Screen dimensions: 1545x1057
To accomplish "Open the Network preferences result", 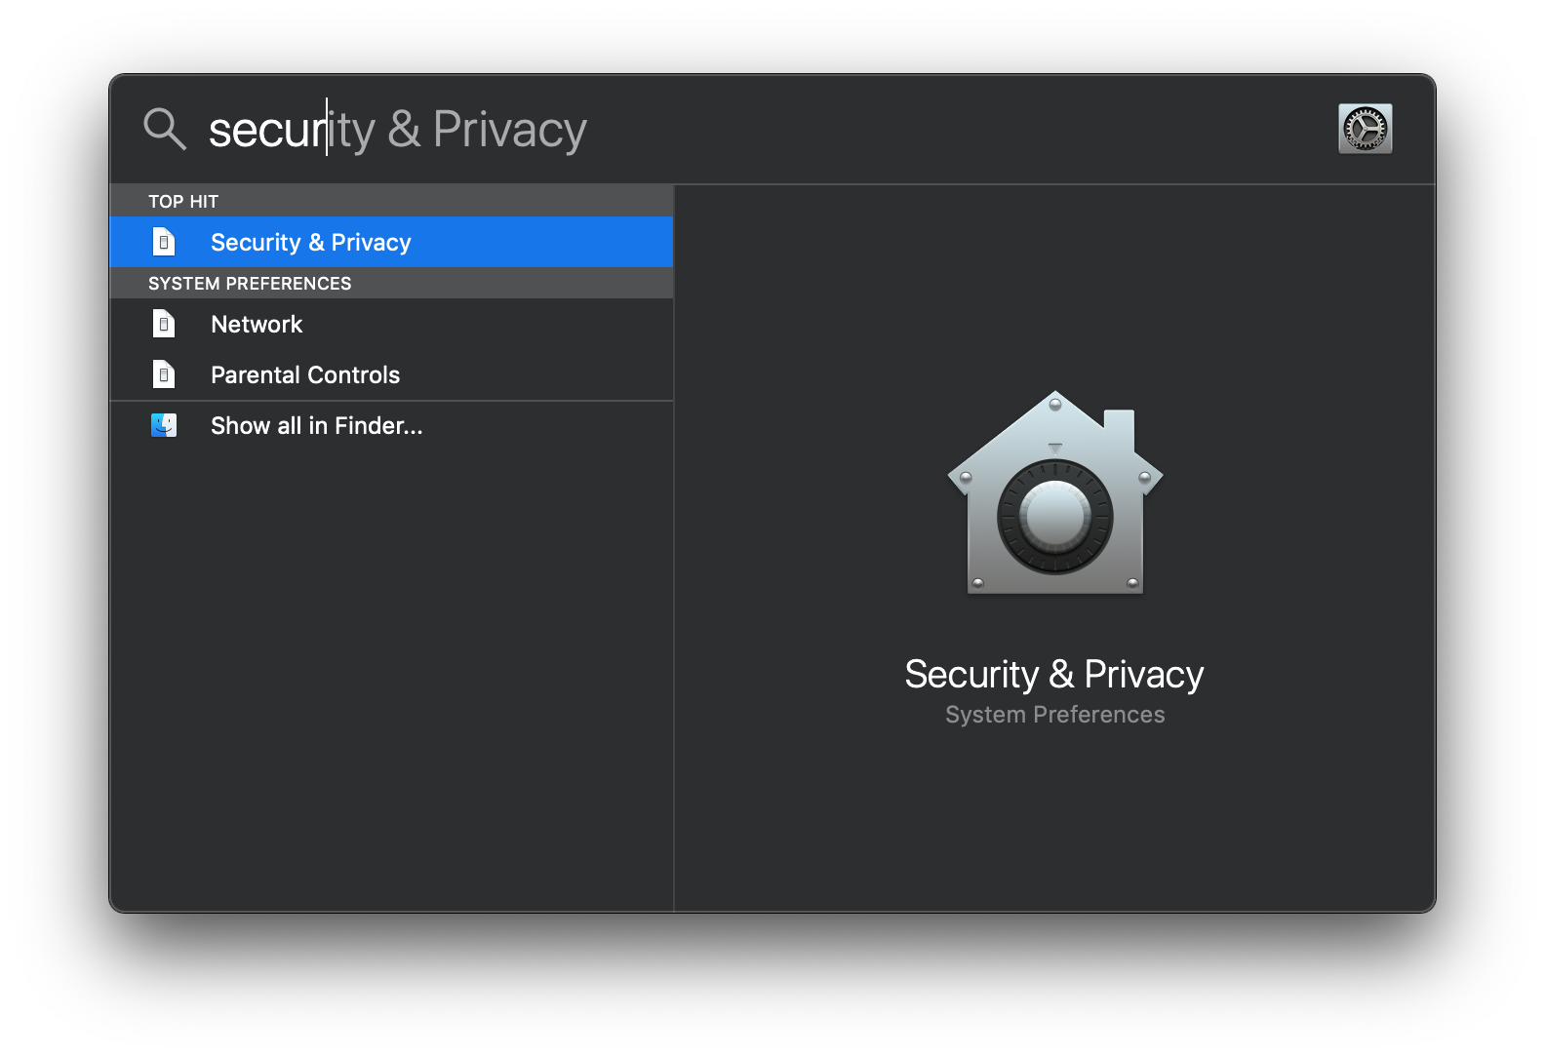I will (257, 324).
